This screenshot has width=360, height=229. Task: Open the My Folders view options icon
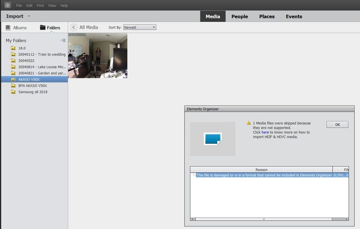click(63, 41)
